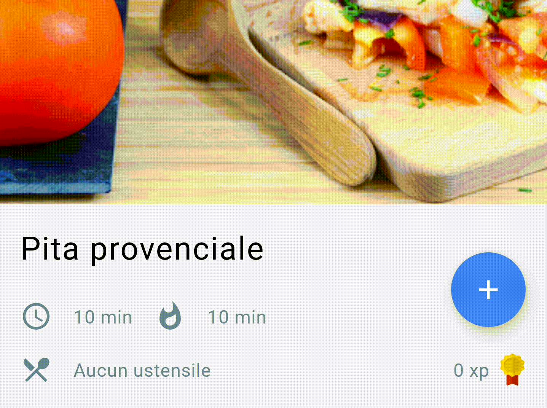The width and height of the screenshot is (547, 408).
Task: Tap the gold medal badge icon
Action: click(x=512, y=370)
